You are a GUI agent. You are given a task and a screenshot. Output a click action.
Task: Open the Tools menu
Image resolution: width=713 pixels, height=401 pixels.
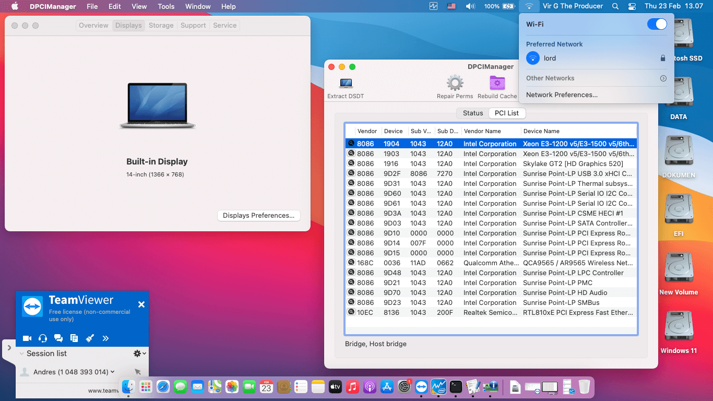(165, 6)
